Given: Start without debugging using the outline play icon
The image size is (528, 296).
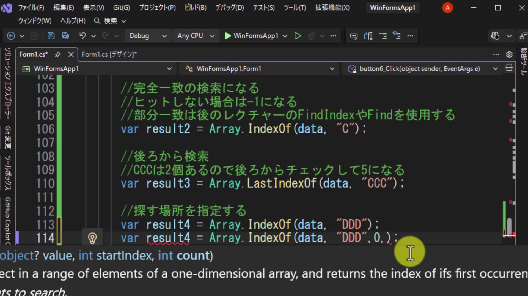Looking at the screenshot, I should point(297,36).
